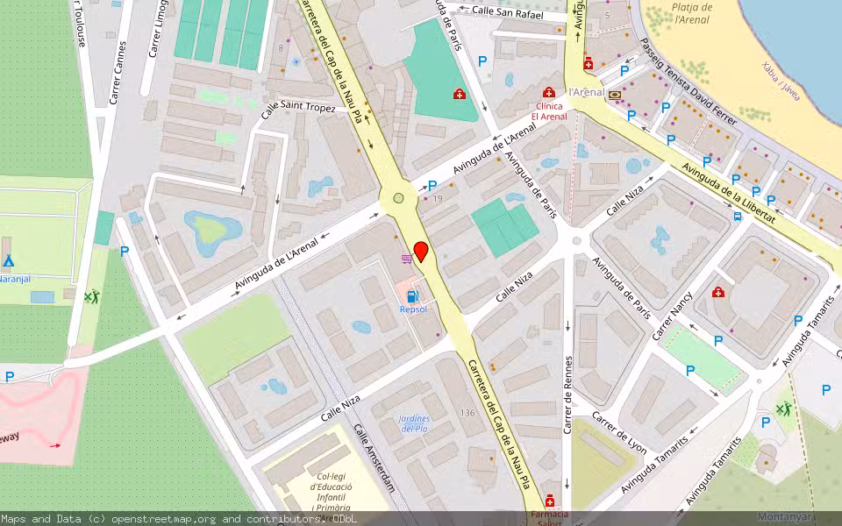Click the Farmacia red cross icon at bottom
Viewport: 842px width, 526px height.
point(549,501)
